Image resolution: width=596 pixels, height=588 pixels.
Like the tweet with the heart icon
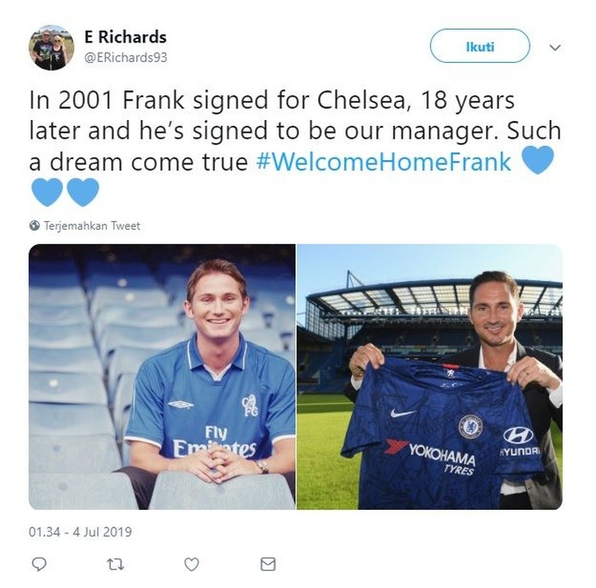pyautogui.click(x=192, y=564)
